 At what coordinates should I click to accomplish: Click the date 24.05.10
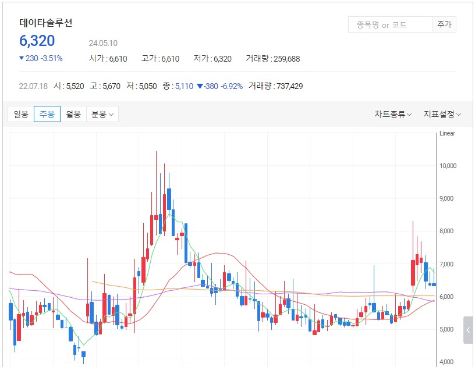click(x=104, y=43)
